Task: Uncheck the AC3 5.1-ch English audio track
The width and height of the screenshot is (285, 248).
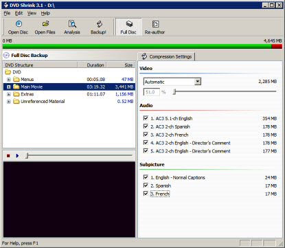Action: coord(146,118)
